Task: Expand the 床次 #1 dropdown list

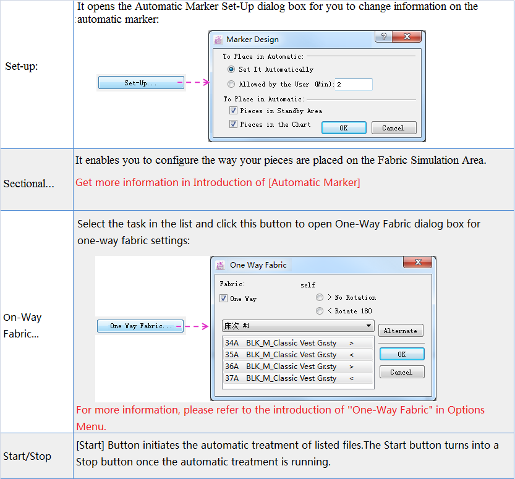Action: pyautogui.click(x=368, y=326)
